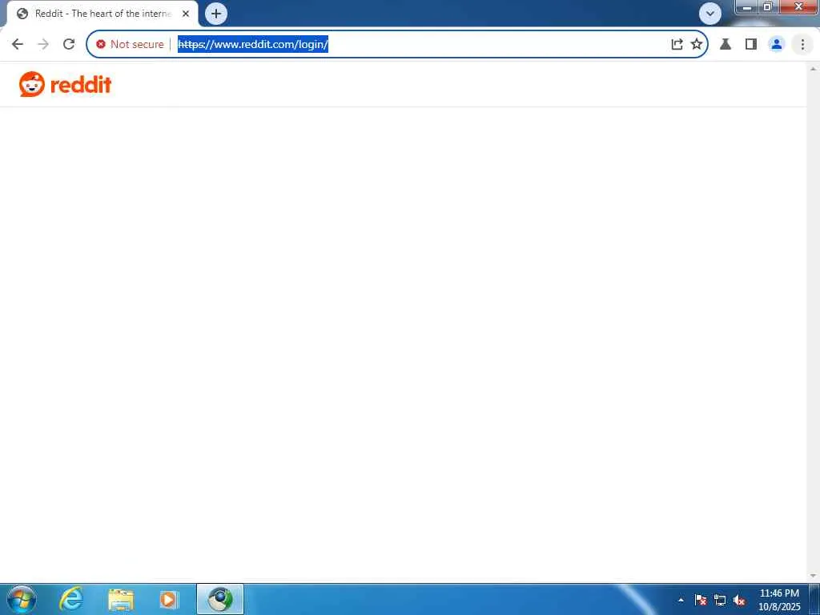Open the network status tray icon
The width and height of the screenshot is (820, 615).
pyautogui.click(x=720, y=600)
